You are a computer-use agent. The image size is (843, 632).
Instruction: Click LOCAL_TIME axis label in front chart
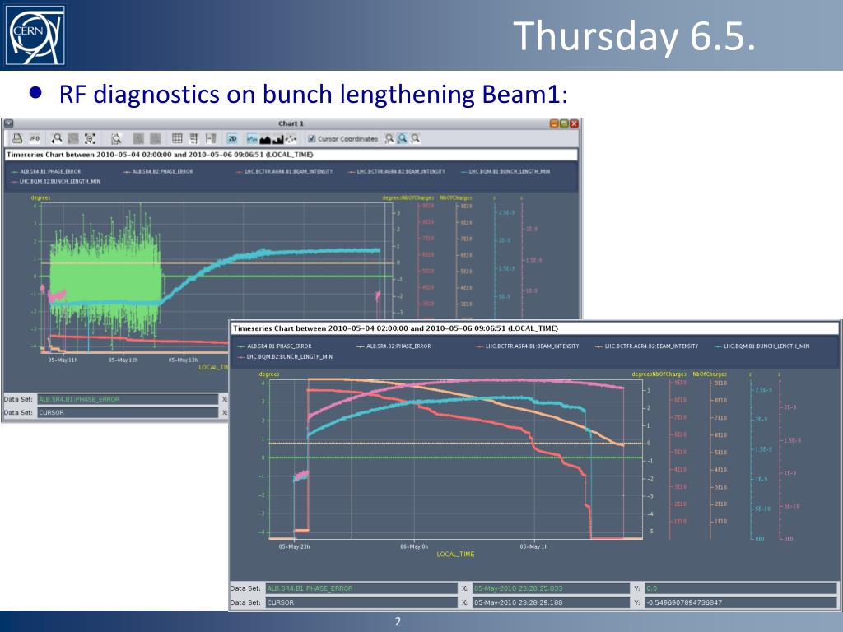pos(455,554)
